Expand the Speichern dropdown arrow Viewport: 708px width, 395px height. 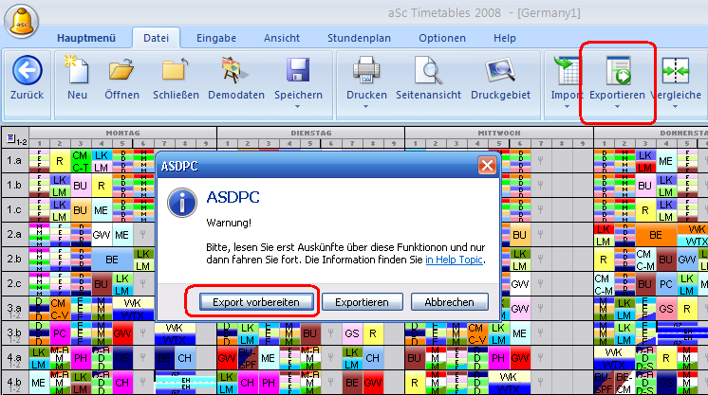(298, 107)
